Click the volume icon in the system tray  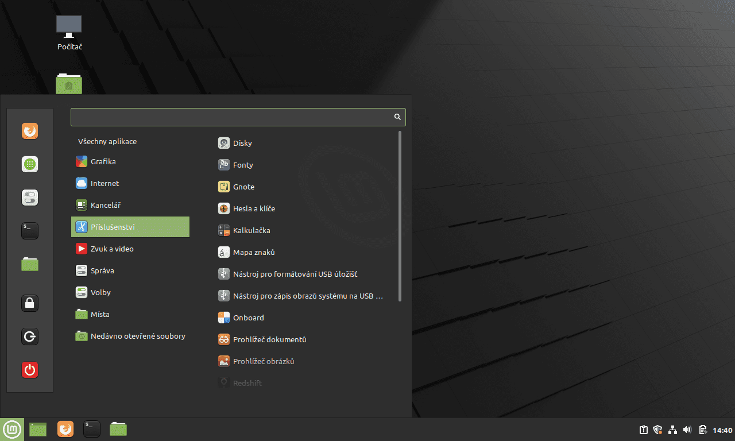(687, 429)
